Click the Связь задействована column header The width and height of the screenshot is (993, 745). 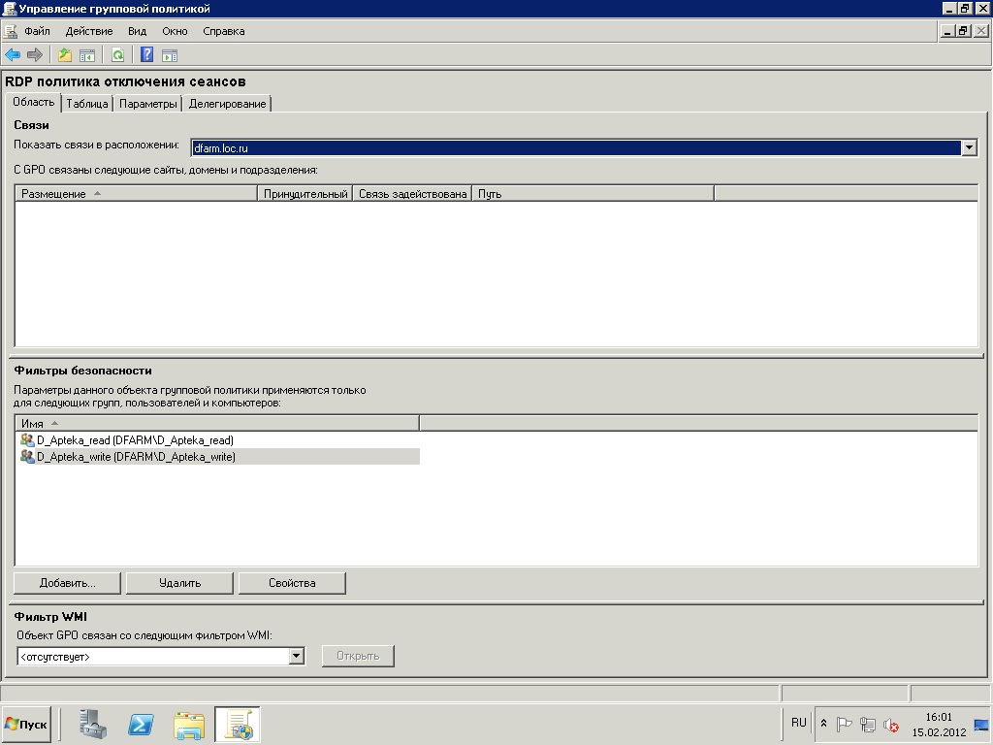tap(412, 194)
